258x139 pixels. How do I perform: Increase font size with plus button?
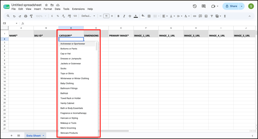pos(112,16)
